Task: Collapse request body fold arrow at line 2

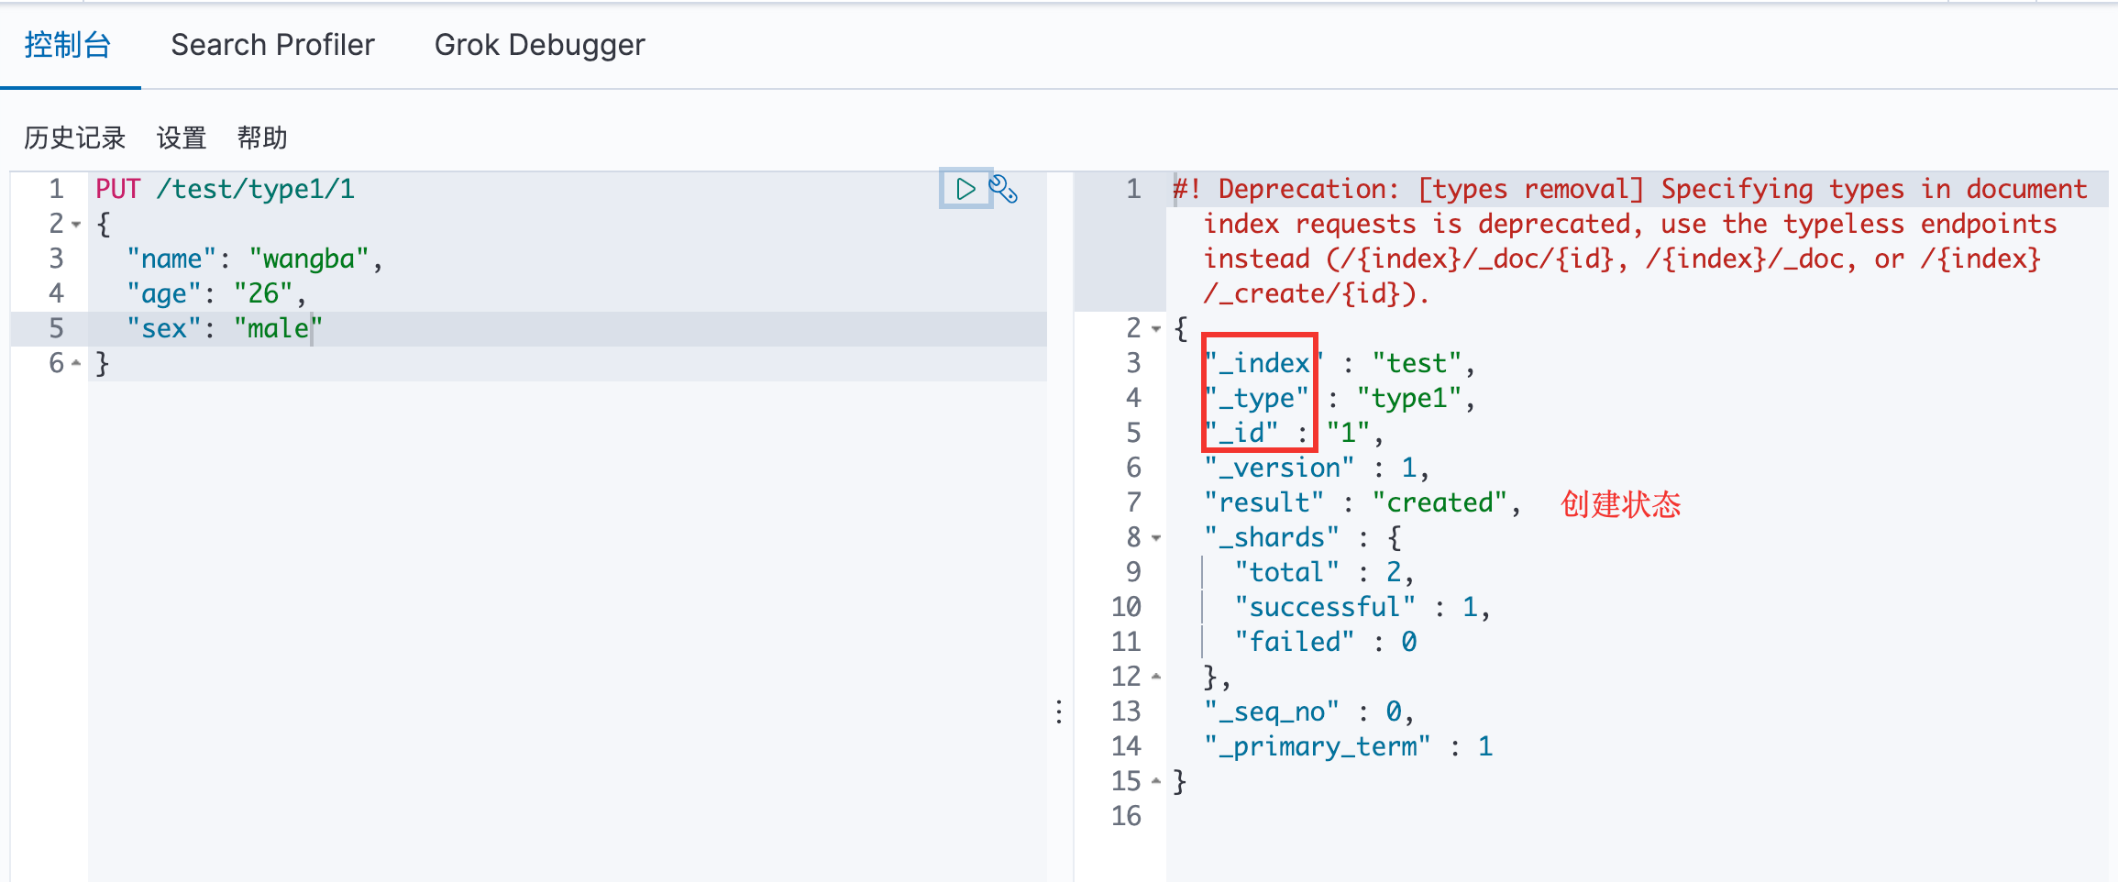Action: tap(76, 224)
